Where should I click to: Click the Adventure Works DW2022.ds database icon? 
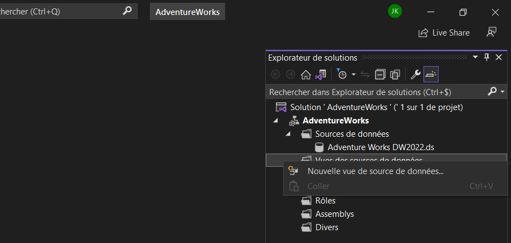pos(319,147)
